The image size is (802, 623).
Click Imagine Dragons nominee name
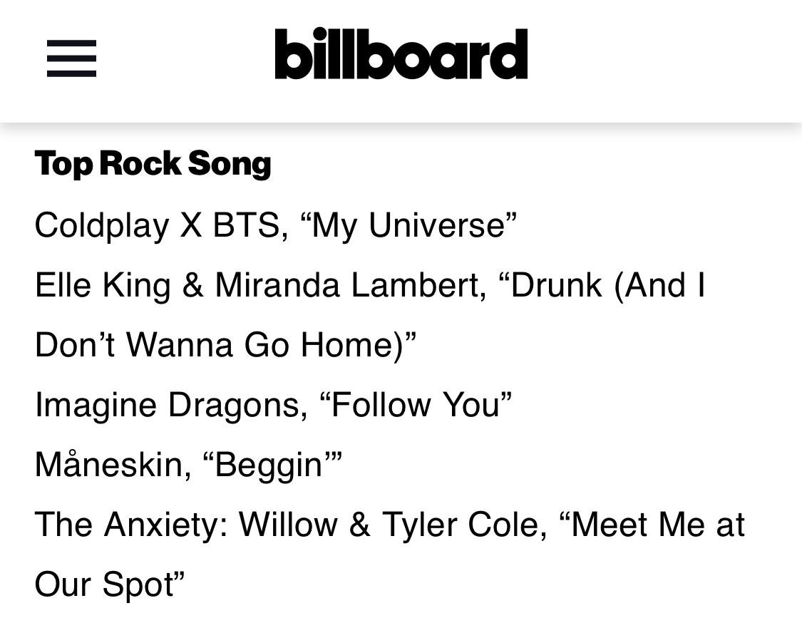click(171, 405)
